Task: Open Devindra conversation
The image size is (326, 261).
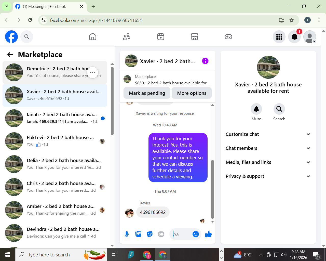Action: tap(55, 233)
